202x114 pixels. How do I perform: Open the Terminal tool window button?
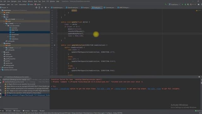pyautogui.click(x=26, y=111)
